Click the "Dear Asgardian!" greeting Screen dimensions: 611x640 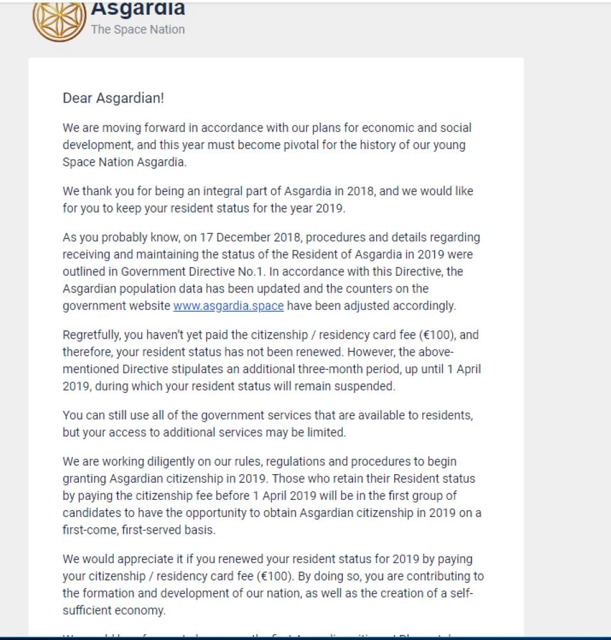coord(114,99)
